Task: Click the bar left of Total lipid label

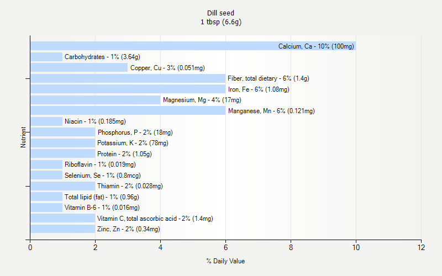Action: [x=46, y=197]
